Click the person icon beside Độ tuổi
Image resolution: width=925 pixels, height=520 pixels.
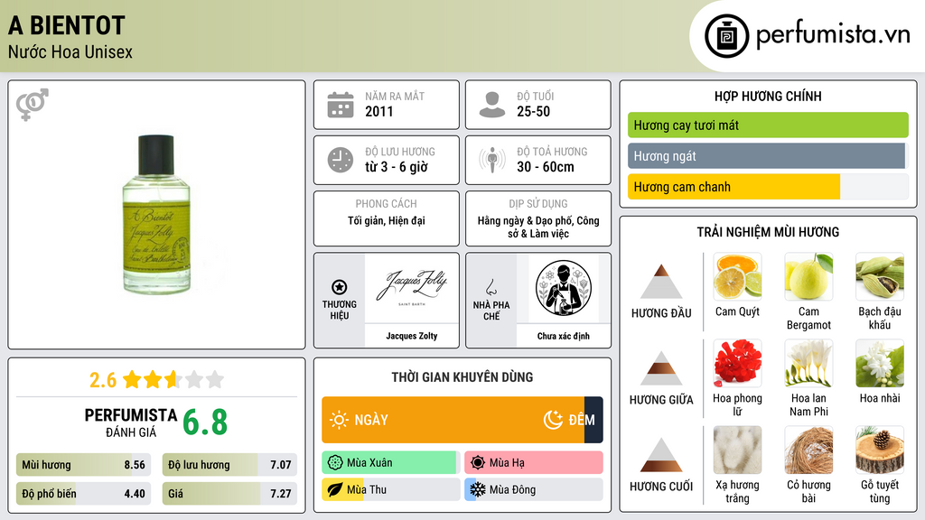point(492,105)
